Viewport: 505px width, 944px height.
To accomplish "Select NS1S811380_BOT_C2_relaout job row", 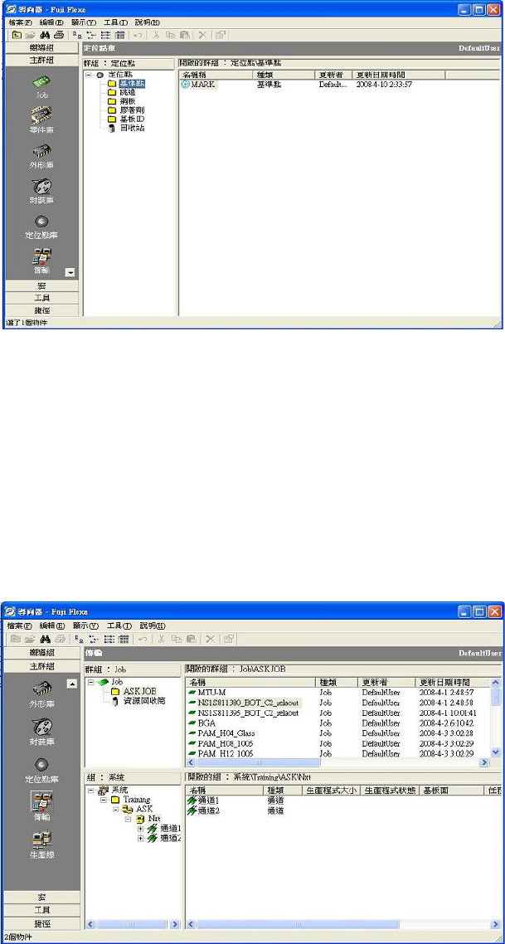I will [337, 703].
